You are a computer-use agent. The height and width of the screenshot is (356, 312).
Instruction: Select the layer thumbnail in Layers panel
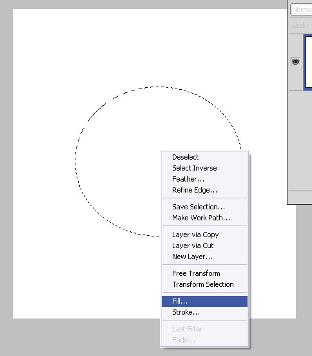(308, 62)
